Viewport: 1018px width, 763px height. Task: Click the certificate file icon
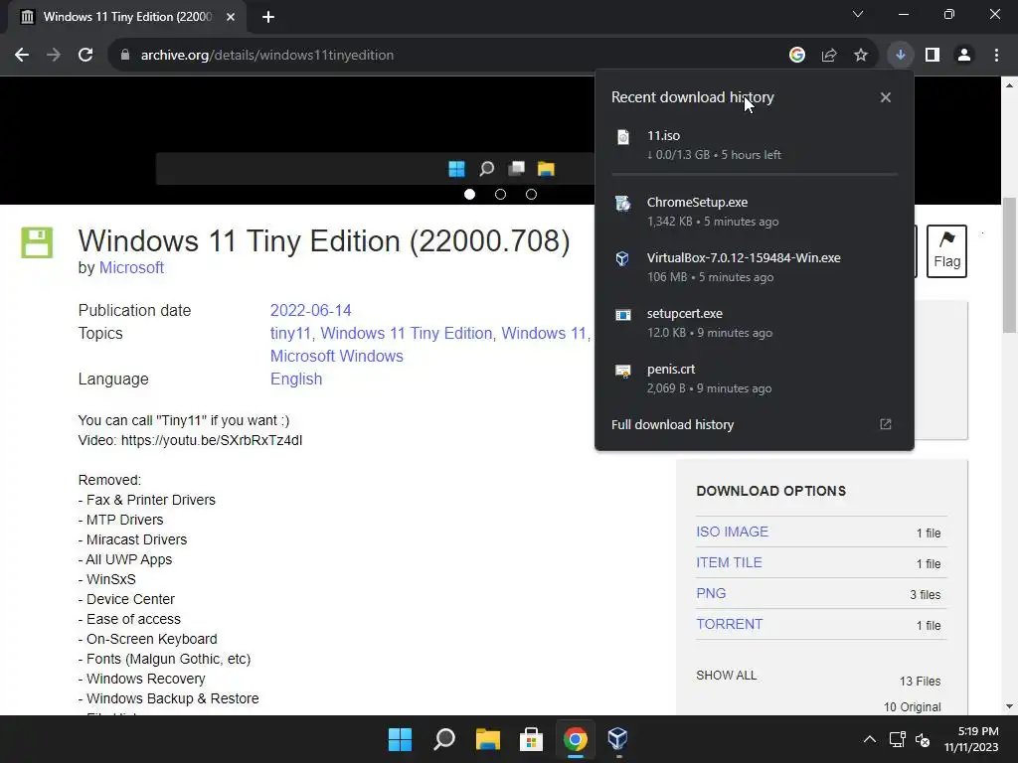622,372
